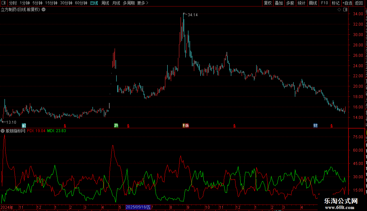This screenshot has width=367, height=211.
Task: Toggle the left sidebar panel icon
Action: point(4,3)
